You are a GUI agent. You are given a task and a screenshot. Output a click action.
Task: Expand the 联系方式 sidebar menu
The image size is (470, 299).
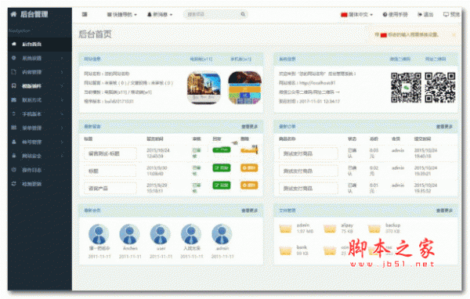(40, 100)
